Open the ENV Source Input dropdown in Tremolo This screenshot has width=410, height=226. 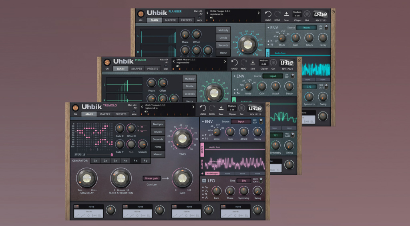tap(241, 122)
